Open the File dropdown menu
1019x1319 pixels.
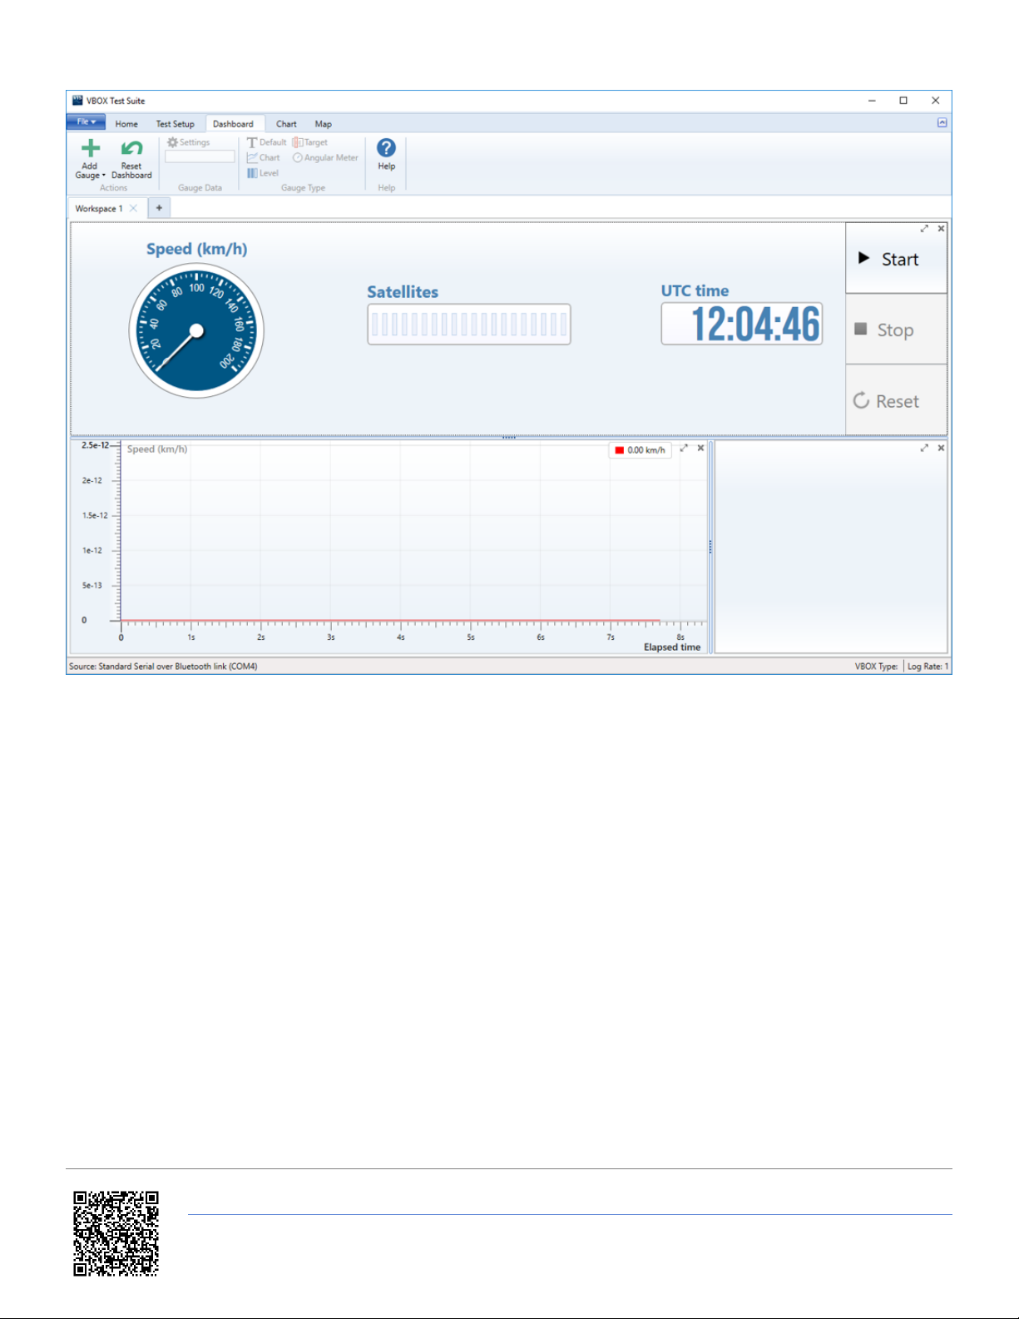86,122
